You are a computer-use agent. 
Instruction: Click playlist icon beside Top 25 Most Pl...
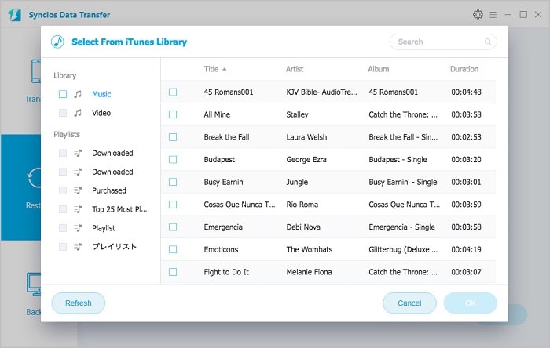coord(78,209)
